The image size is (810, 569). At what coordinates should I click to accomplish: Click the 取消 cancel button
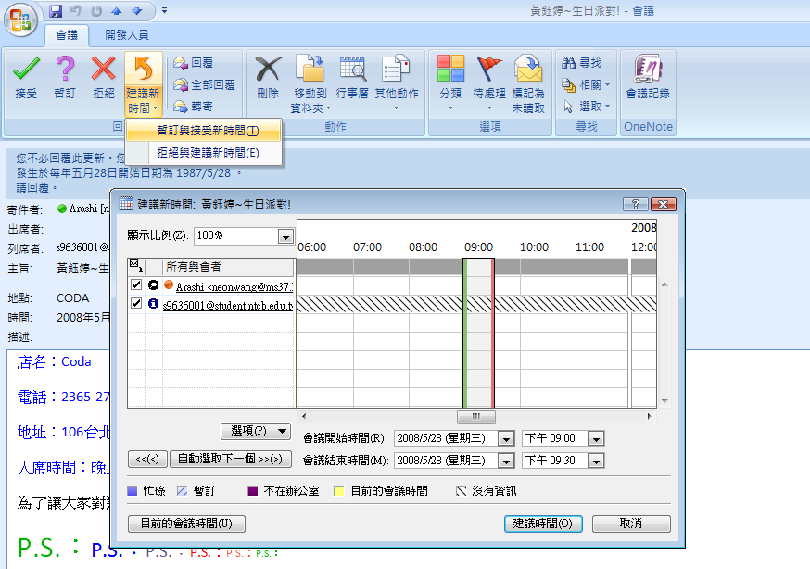631,524
